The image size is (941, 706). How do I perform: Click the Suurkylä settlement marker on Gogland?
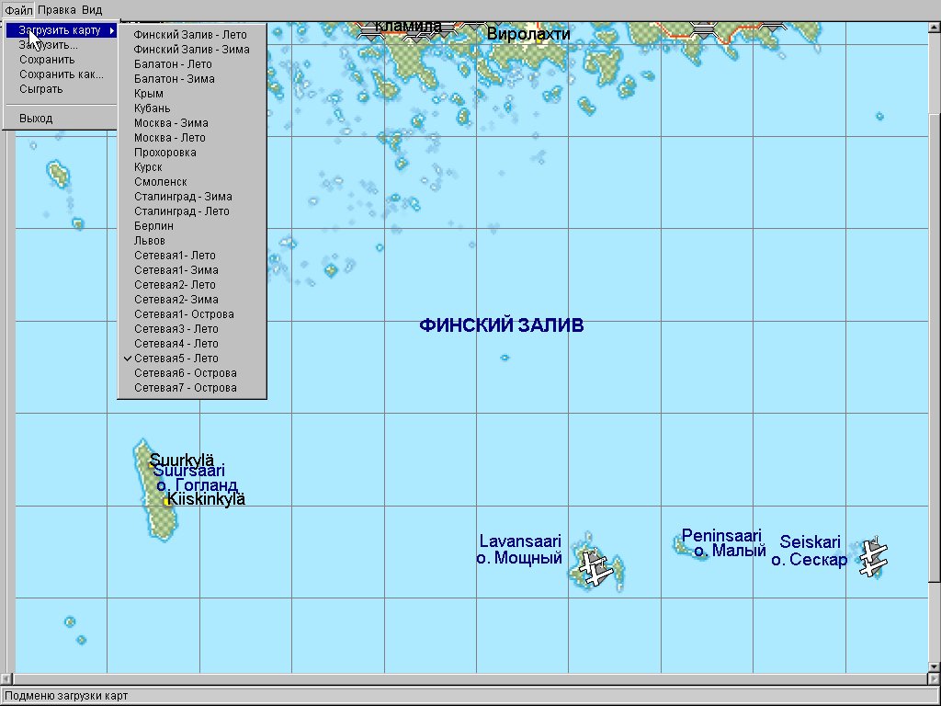(x=153, y=465)
